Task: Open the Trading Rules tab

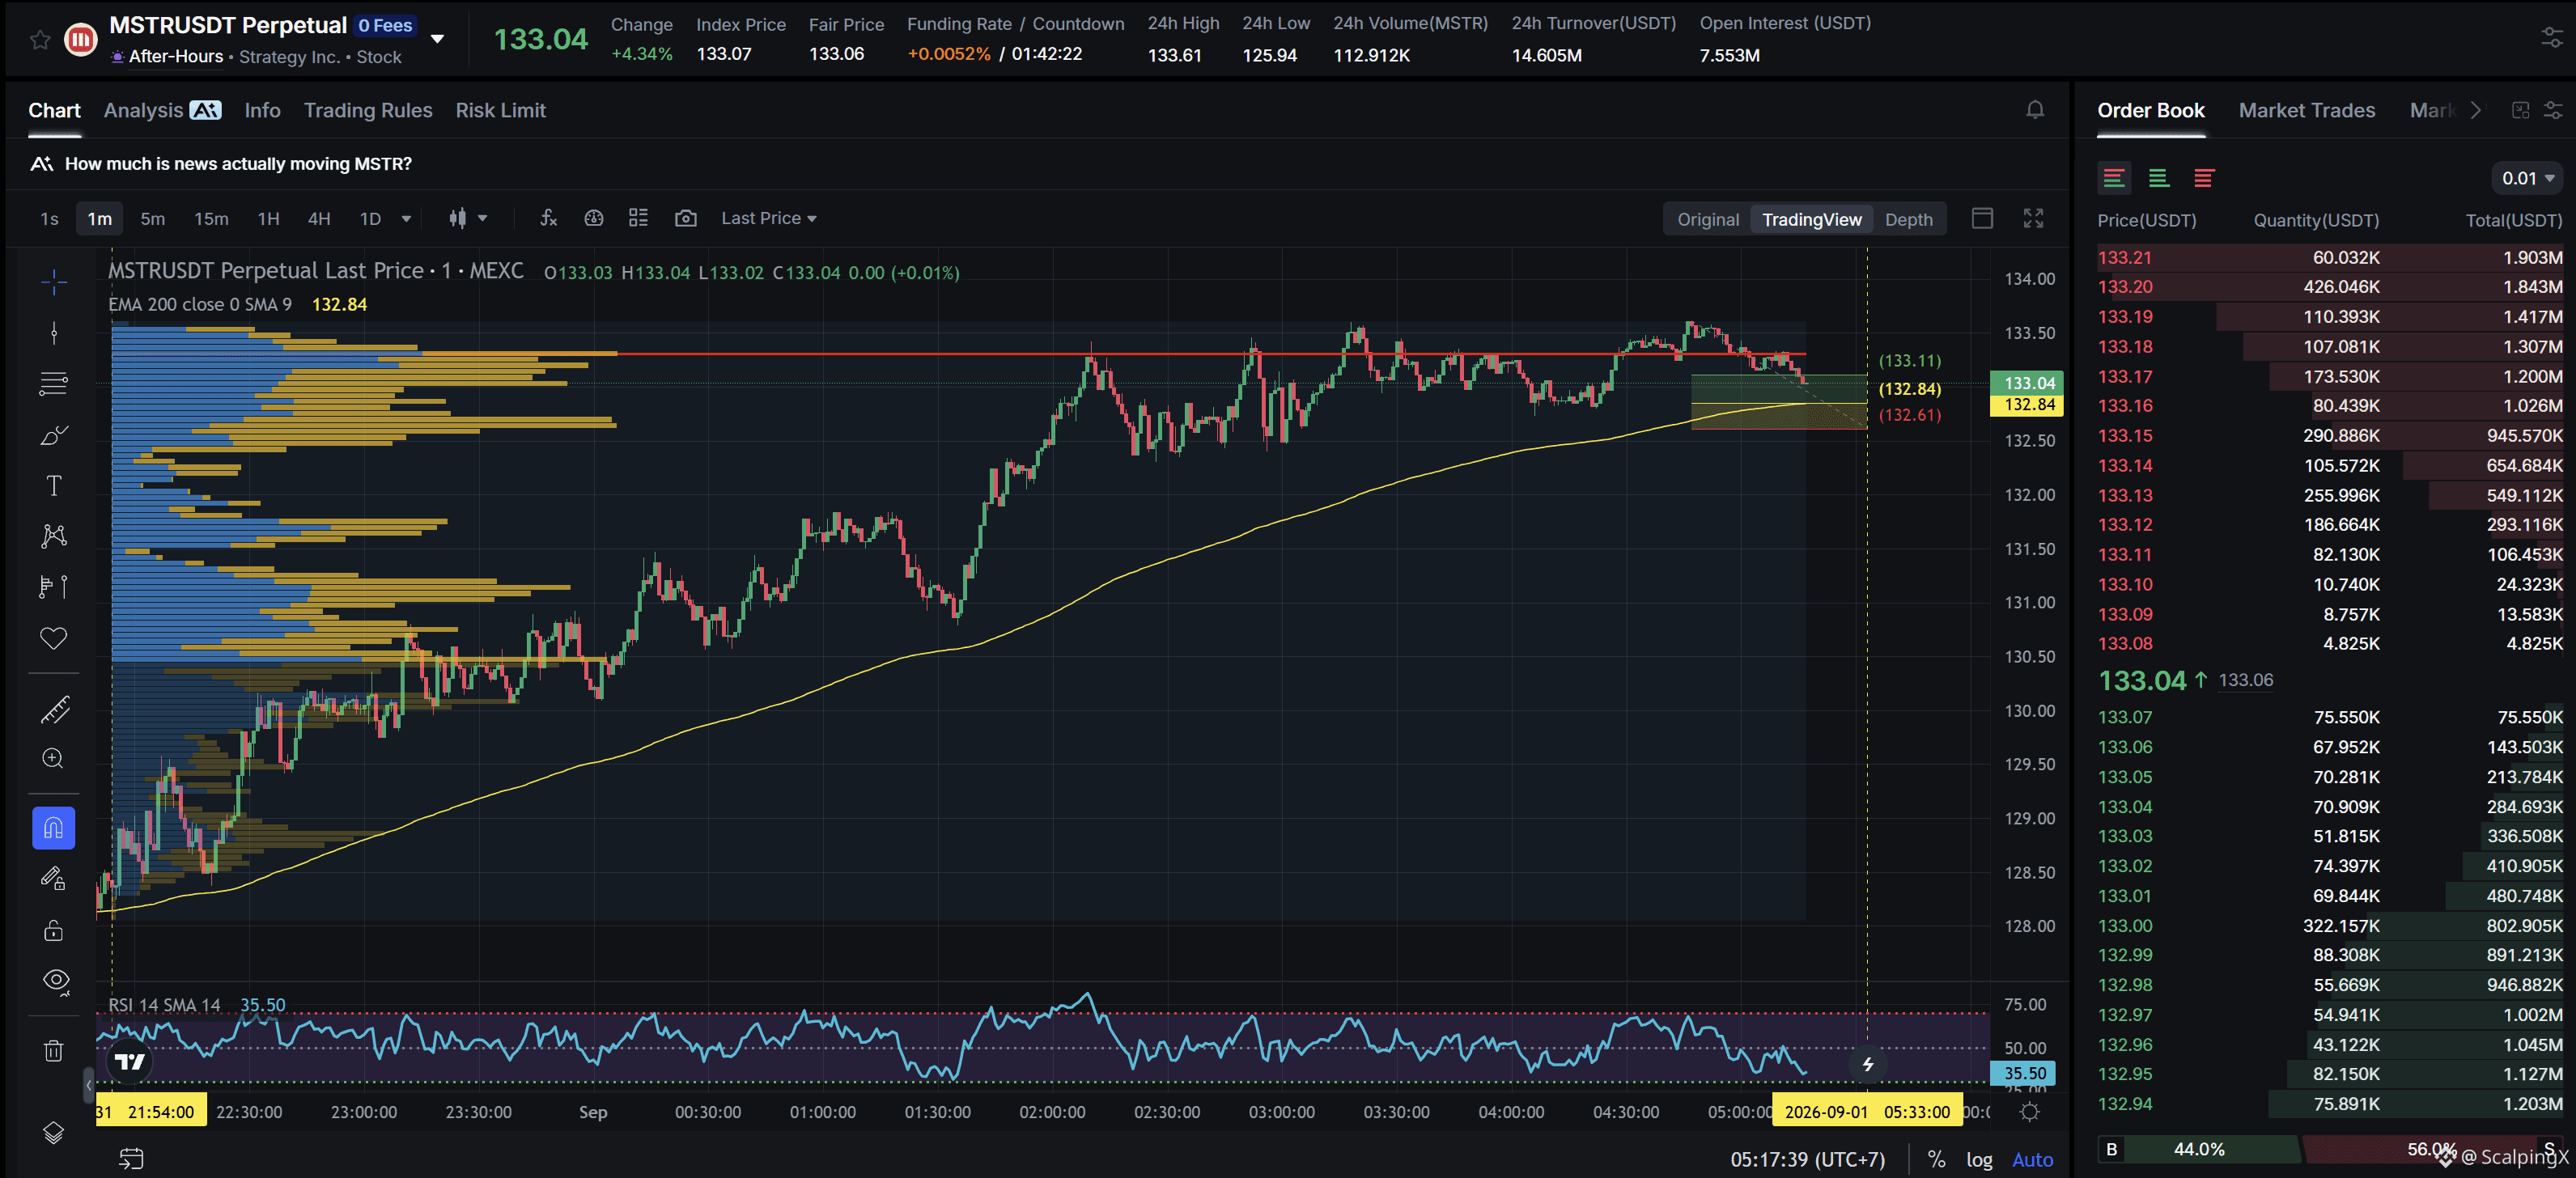Action: pyautogui.click(x=368, y=110)
